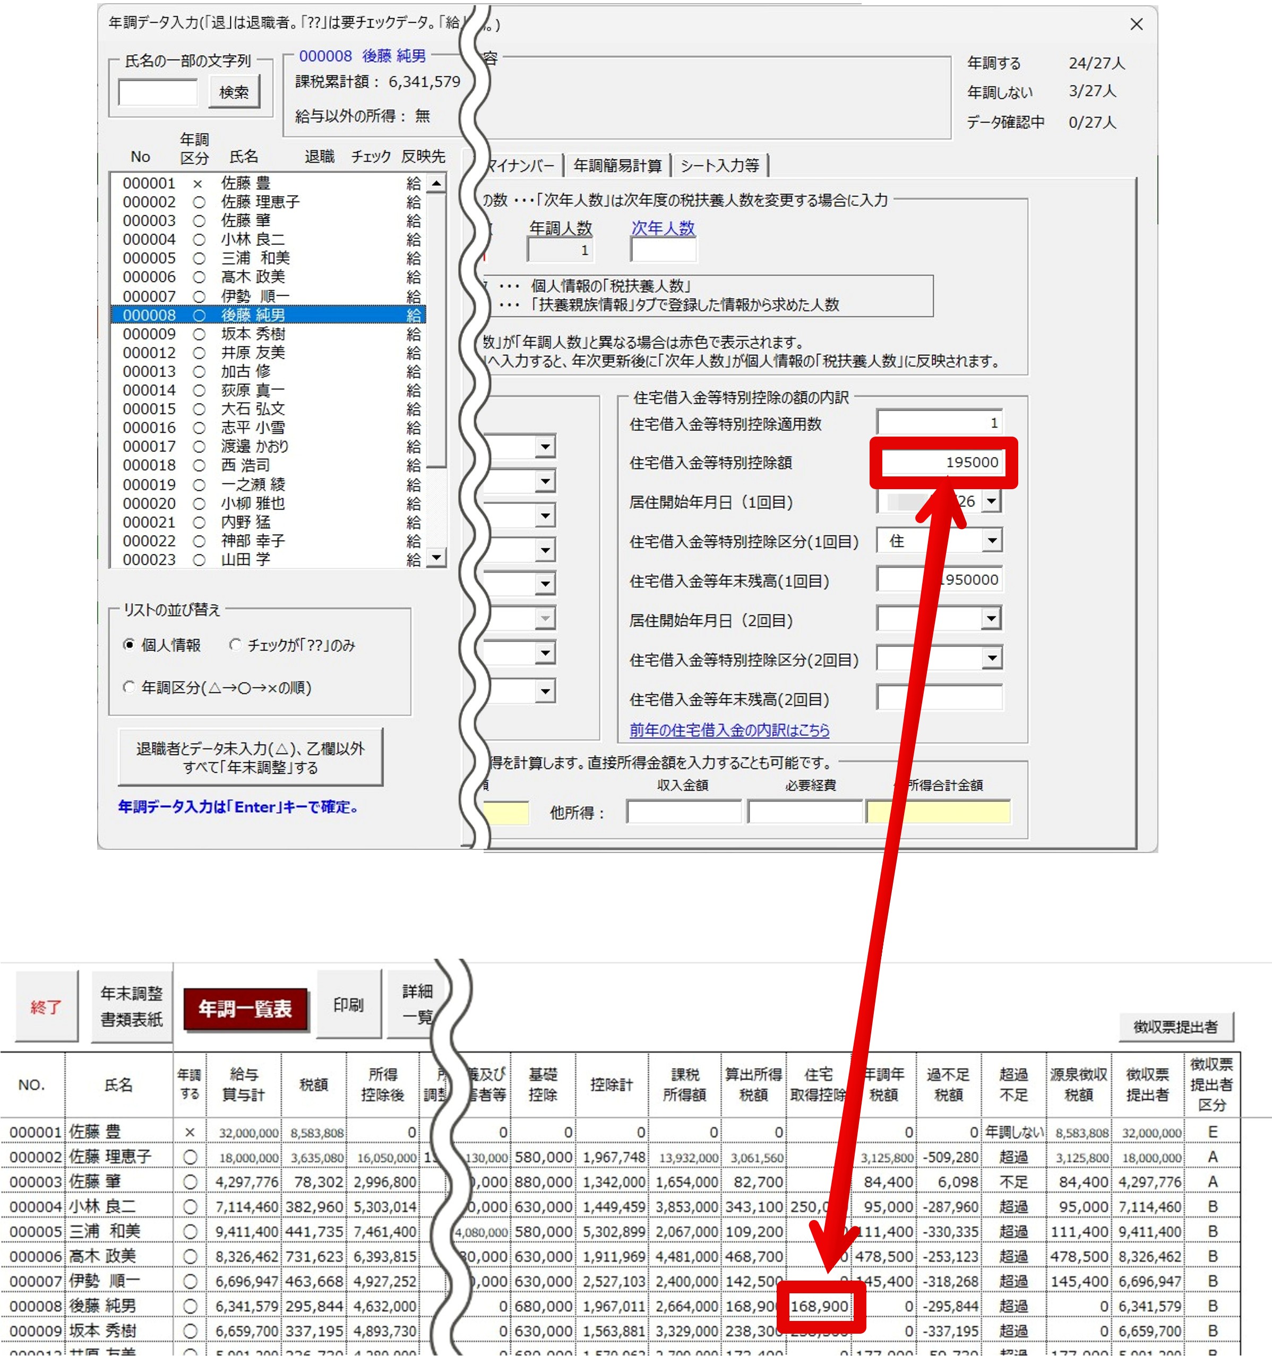Screen dimensions: 1272x1356
Task: Open 前年の住宅借入金の内訳はこちら link
Action: [729, 730]
